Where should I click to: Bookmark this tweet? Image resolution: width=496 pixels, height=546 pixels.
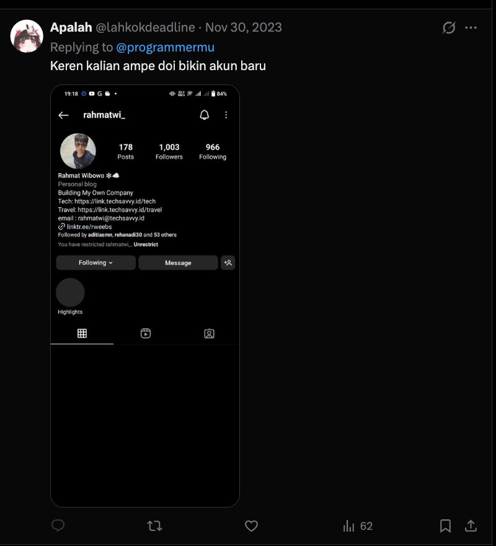[445, 526]
